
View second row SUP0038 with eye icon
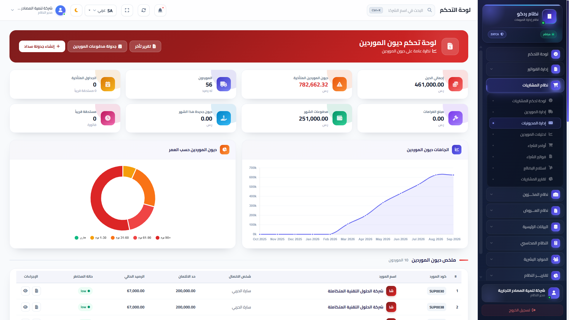point(25,307)
